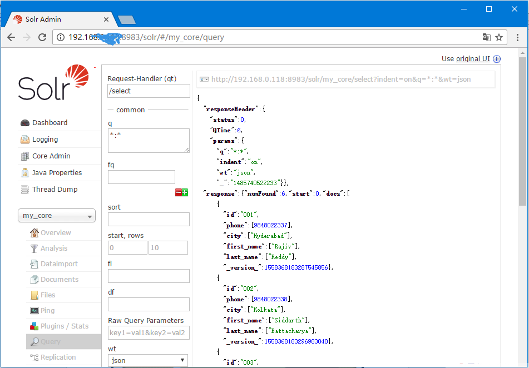The width and height of the screenshot is (529, 368).
Task: Click the Files folder icon
Action: click(x=34, y=295)
